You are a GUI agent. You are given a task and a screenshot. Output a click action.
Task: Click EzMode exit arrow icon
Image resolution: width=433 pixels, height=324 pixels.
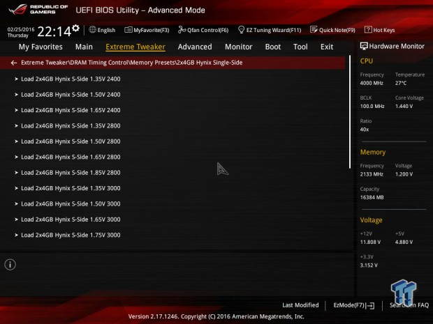(371, 305)
